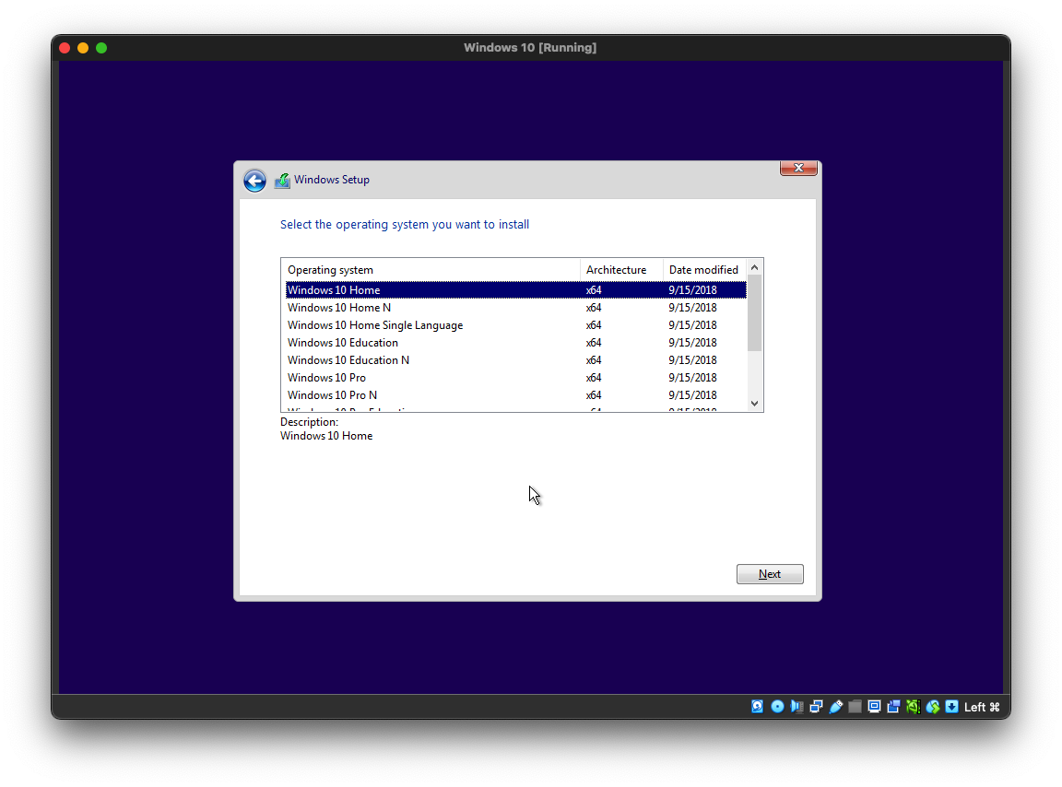
Task: Pick the Windows 10 Home N edition
Action: (x=339, y=308)
